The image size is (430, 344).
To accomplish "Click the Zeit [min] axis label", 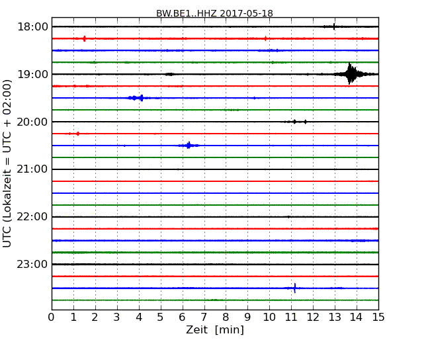I will (215, 330).
